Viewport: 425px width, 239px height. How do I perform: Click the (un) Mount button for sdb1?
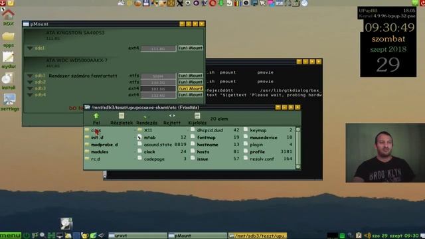191,76
